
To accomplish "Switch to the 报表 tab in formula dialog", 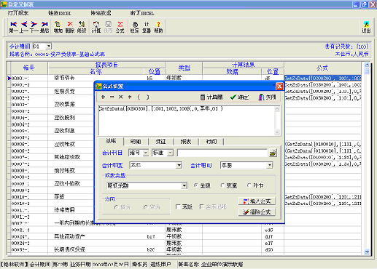I will click(x=186, y=142).
